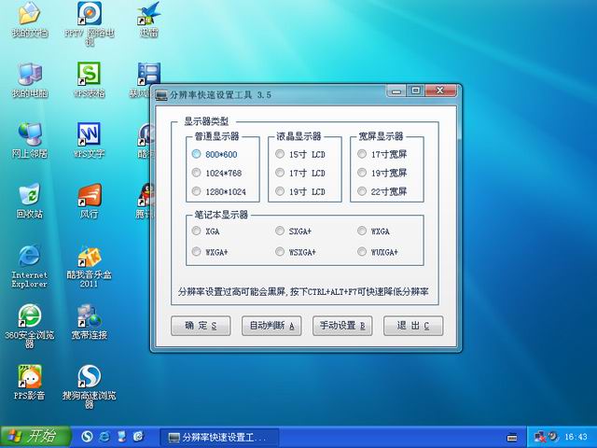The image size is (597, 448).
Task: Open the PPS影音 desktop icon
Action: pos(29,375)
